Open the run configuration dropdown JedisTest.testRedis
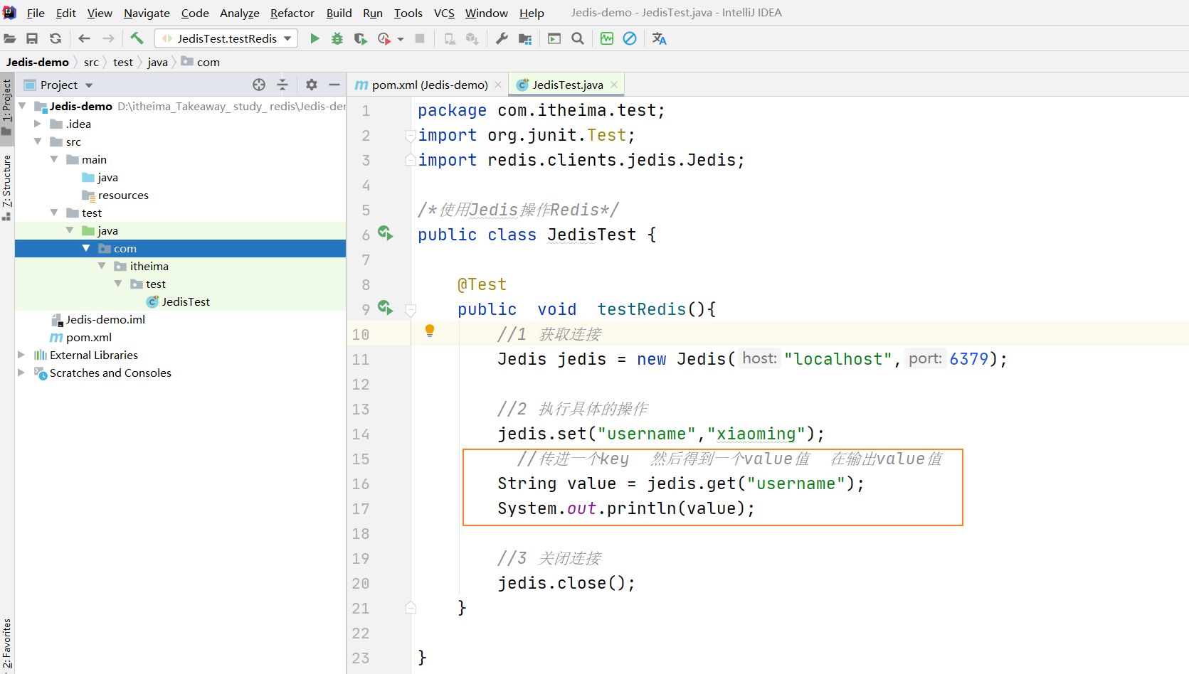Screen dimensions: 1189x674 click(x=226, y=38)
